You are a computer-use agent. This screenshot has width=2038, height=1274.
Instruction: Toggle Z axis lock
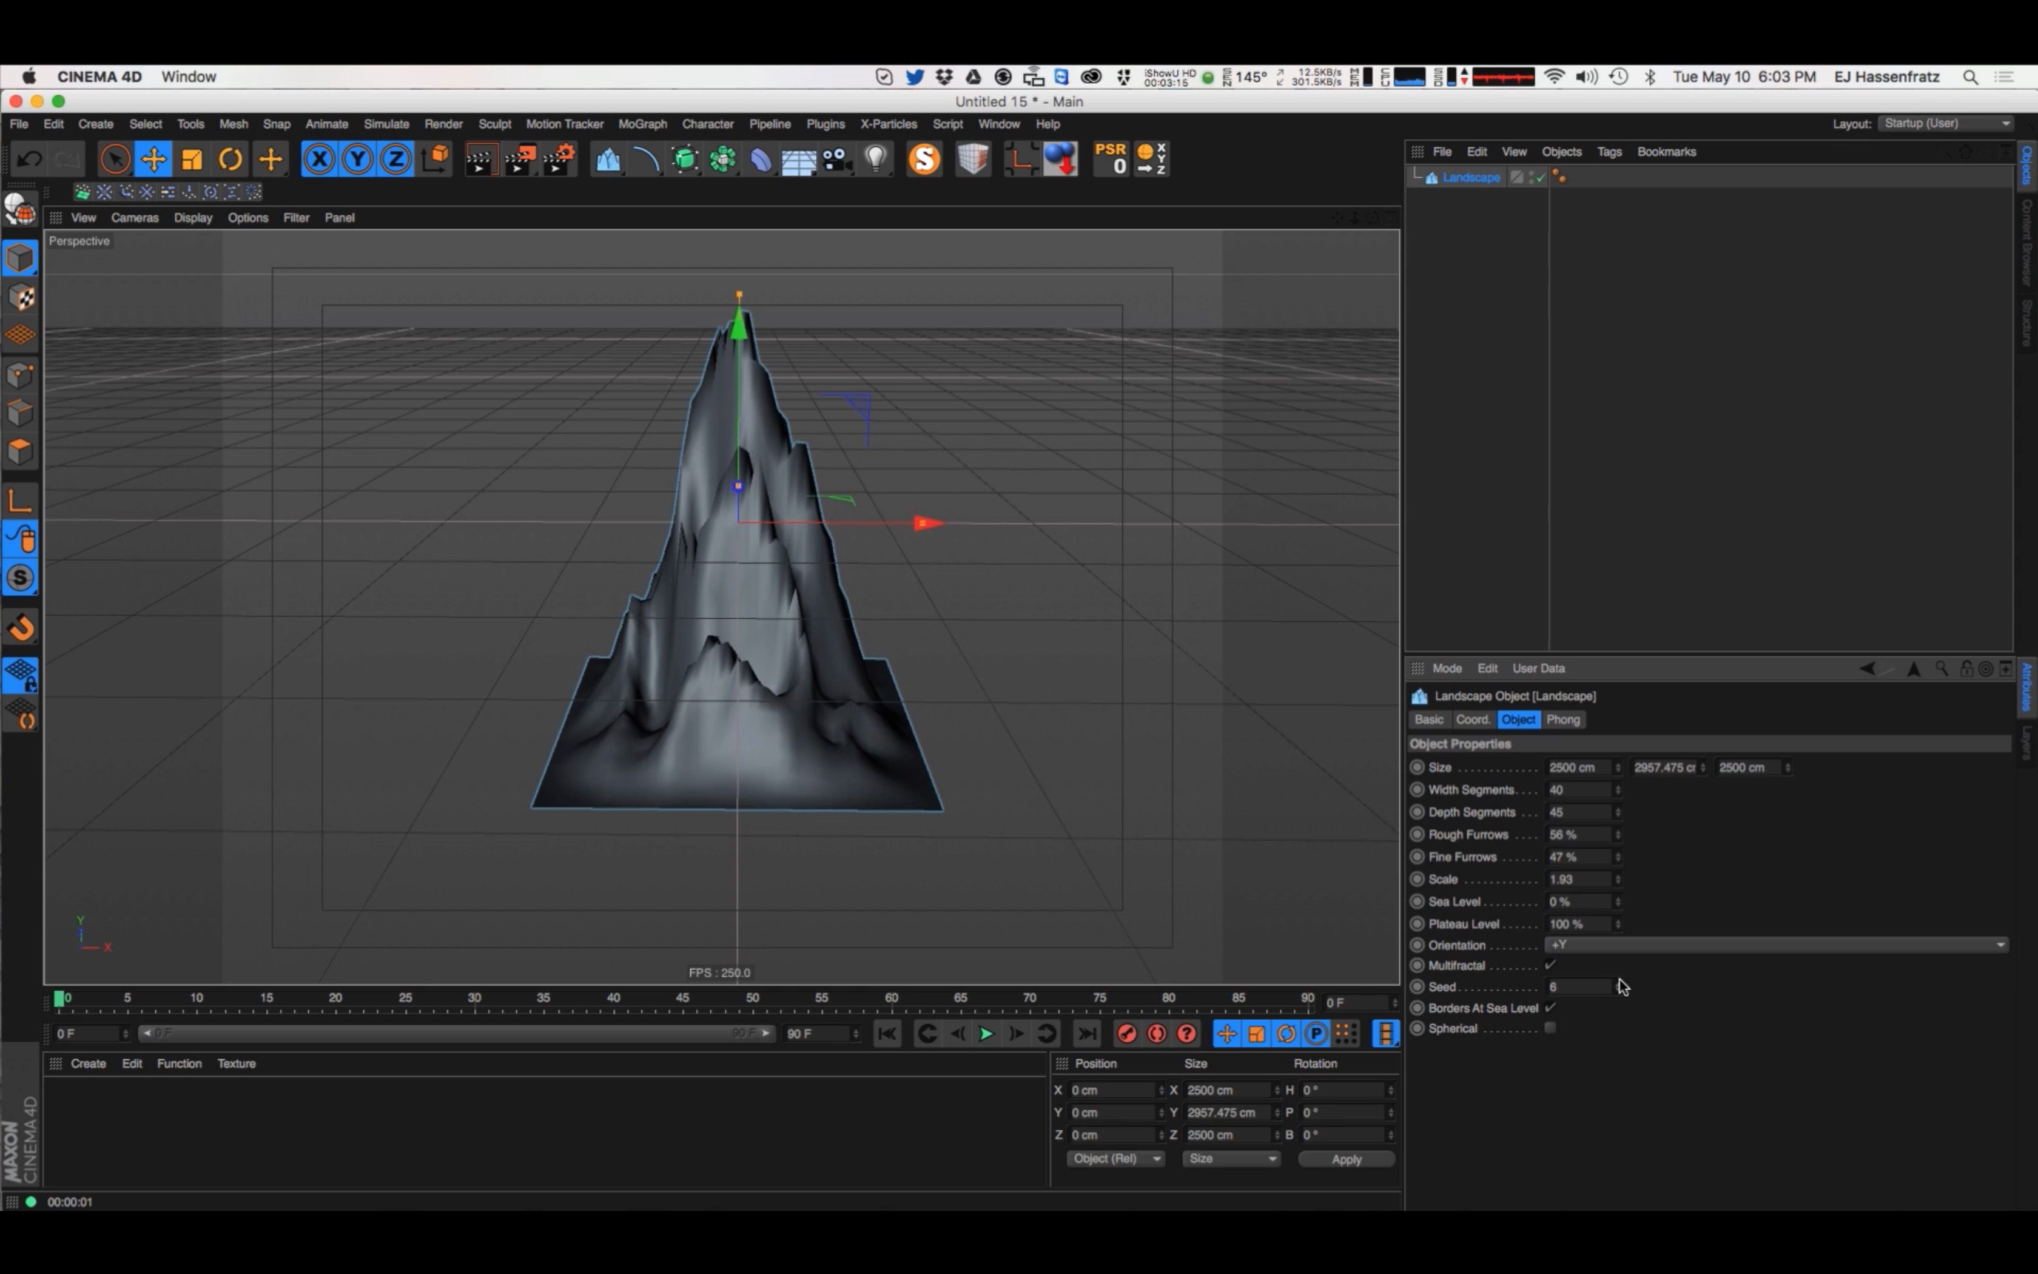(396, 159)
